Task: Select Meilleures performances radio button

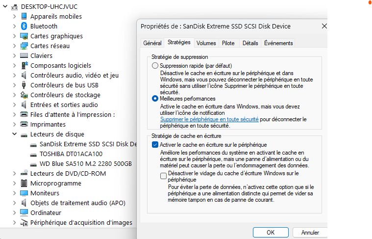Action: pos(155,98)
